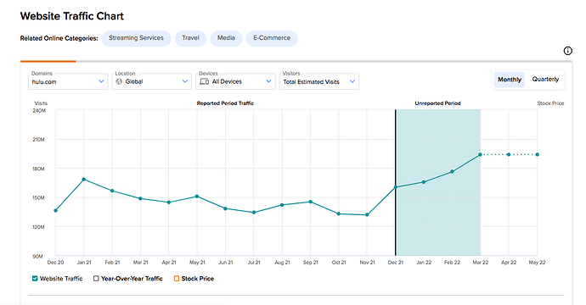Image resolution: width=586 pixels, height=305 pixels.
Task: Switch to the Quarterly view
Action: point(545,80)
